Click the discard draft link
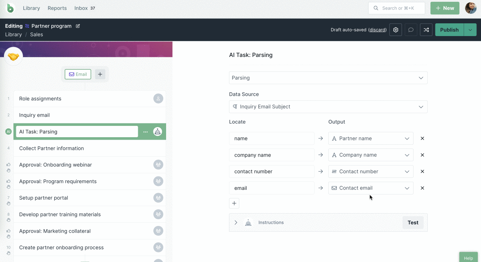Screen dimensions: 481x262 pyautogui.click(x=377, y=30)
